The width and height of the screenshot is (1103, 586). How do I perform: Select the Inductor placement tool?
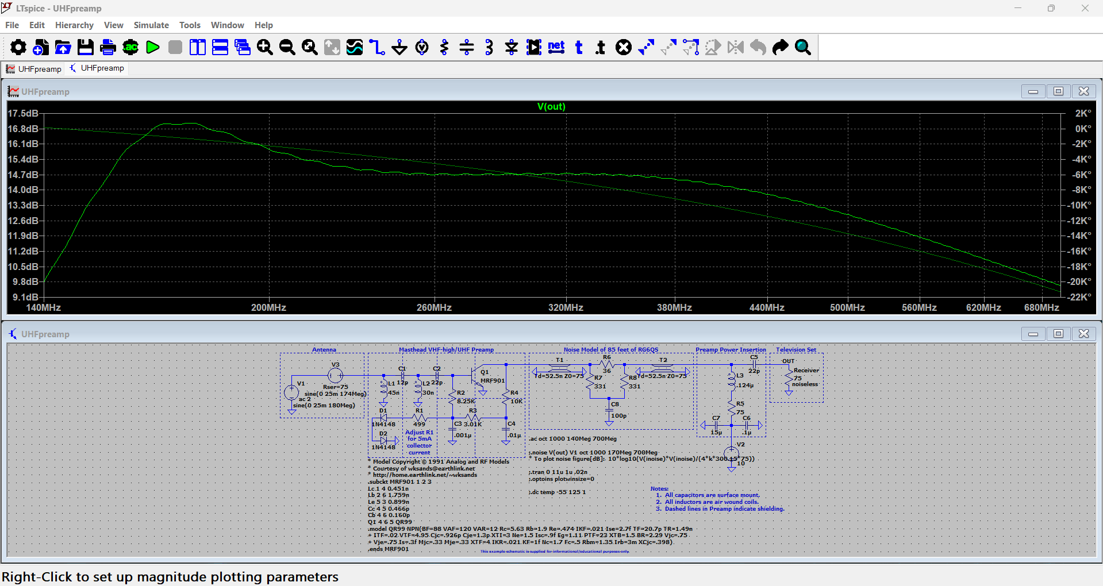pos(489,47)
